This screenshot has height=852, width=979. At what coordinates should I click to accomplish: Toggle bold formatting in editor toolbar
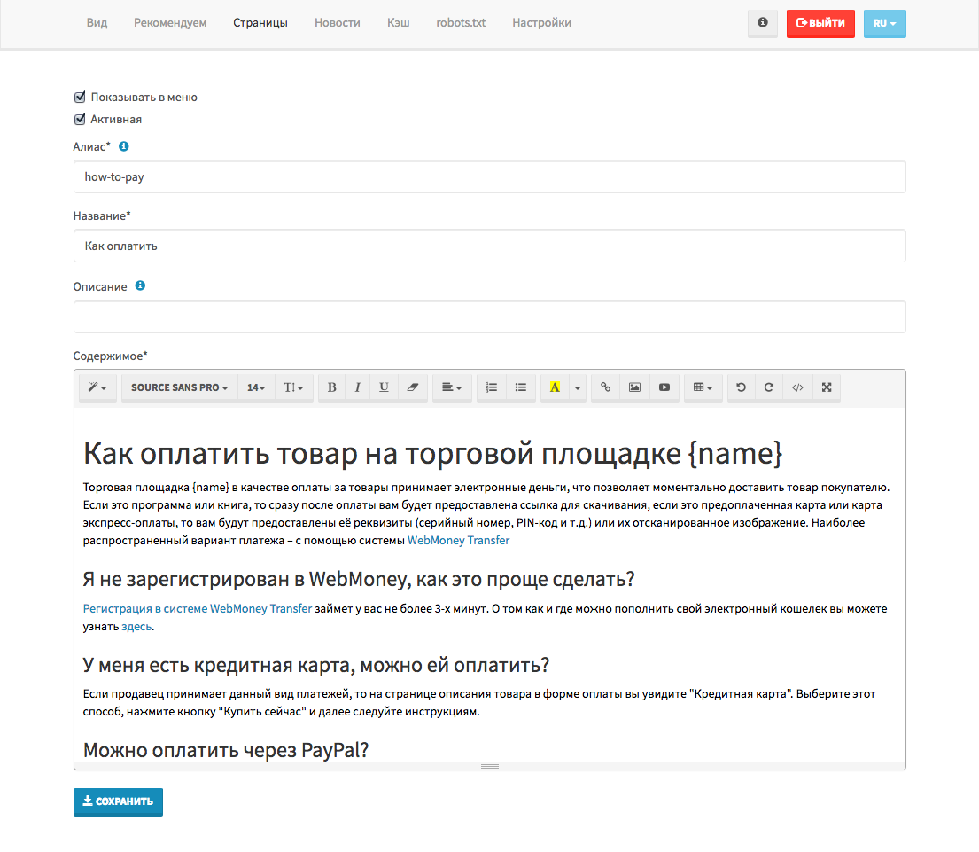click(331, 388)
